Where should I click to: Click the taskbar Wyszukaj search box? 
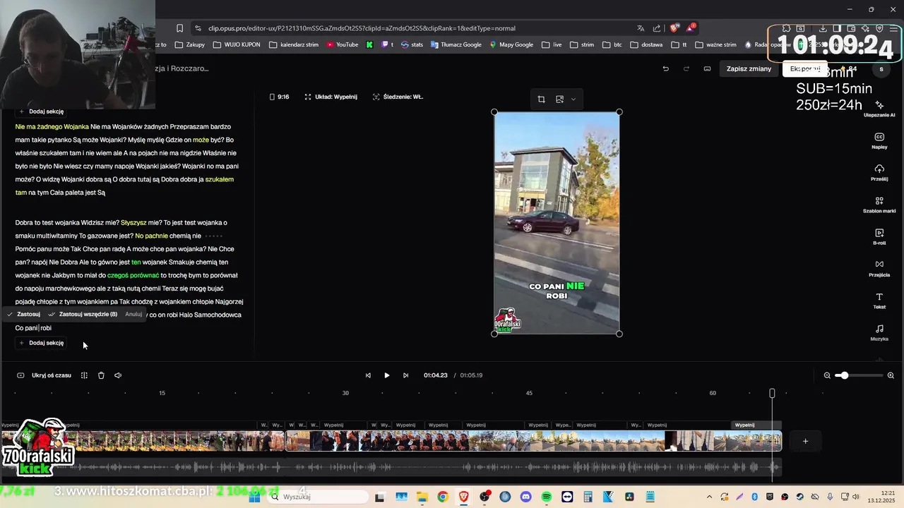tap(318, 497)
